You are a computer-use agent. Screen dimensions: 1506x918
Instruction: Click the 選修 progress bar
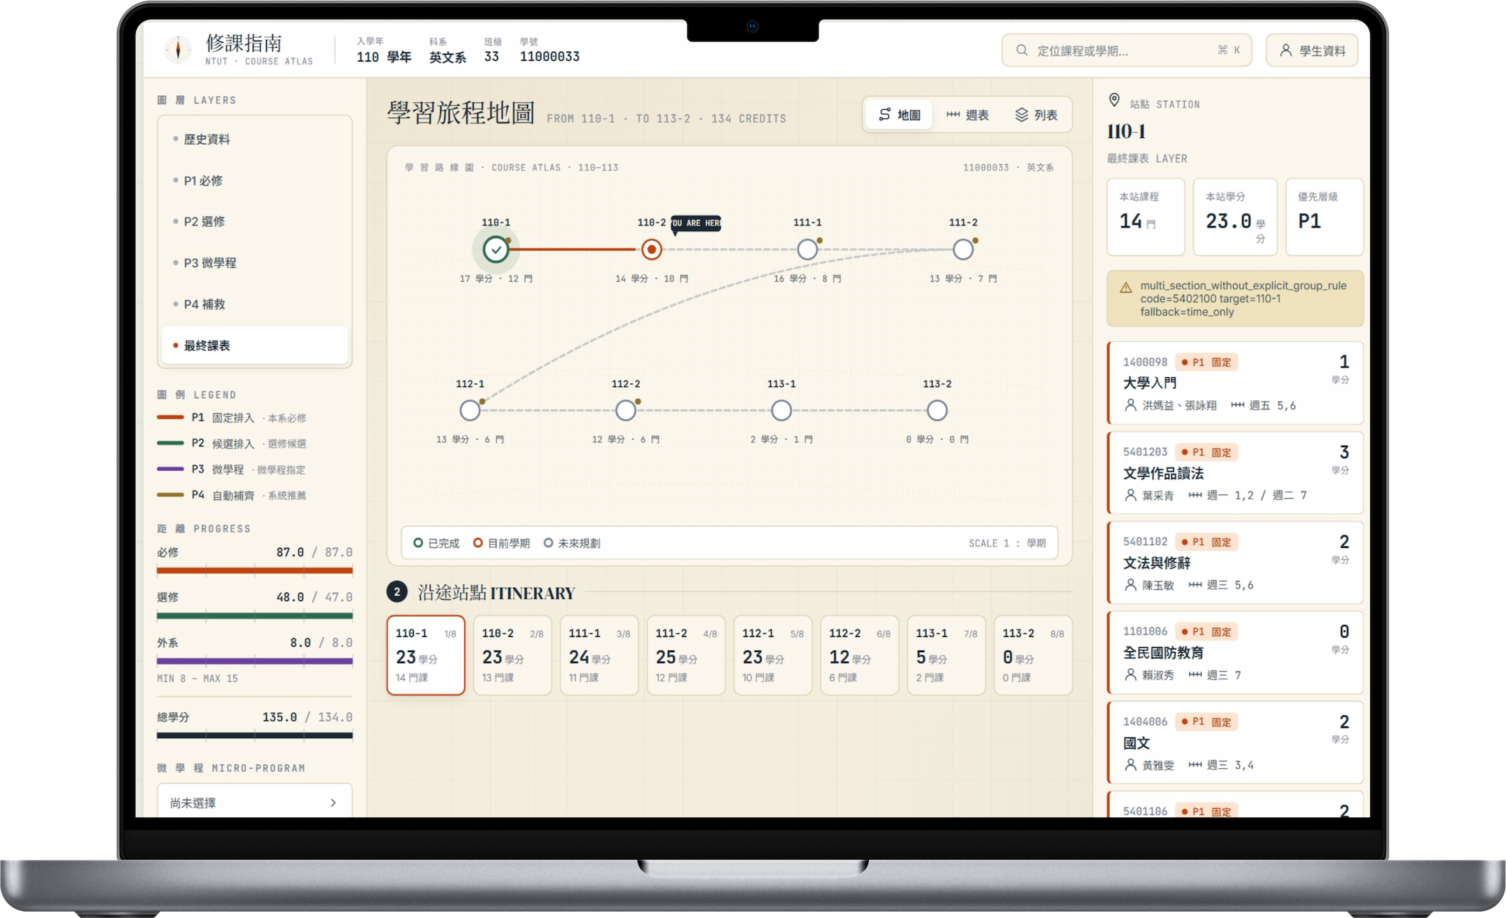(255, 616)
